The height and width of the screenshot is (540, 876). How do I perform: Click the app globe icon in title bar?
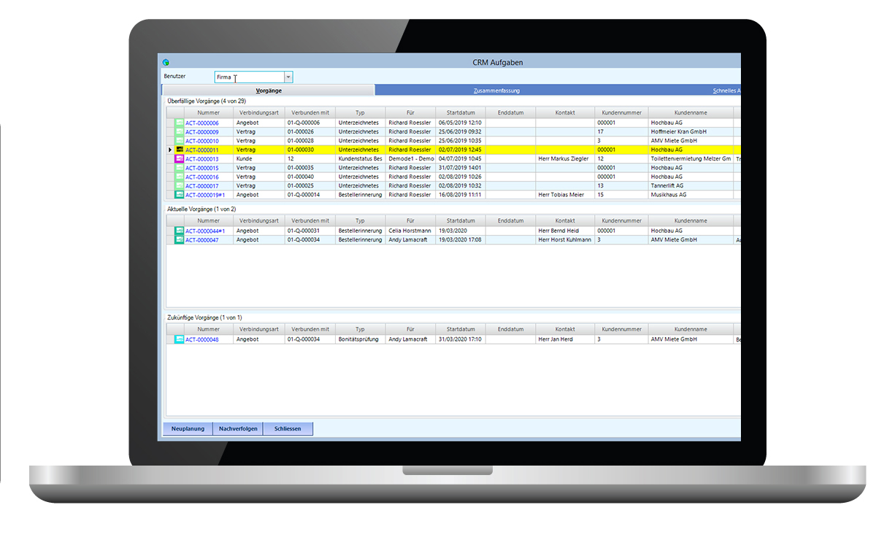tap(166, 63)
